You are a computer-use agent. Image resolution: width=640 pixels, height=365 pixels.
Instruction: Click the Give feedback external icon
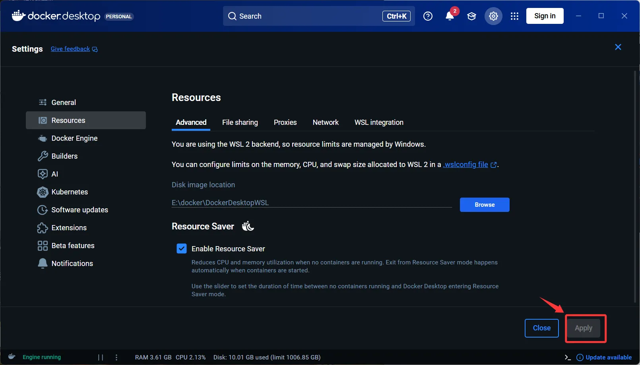[x=95, y=49]
